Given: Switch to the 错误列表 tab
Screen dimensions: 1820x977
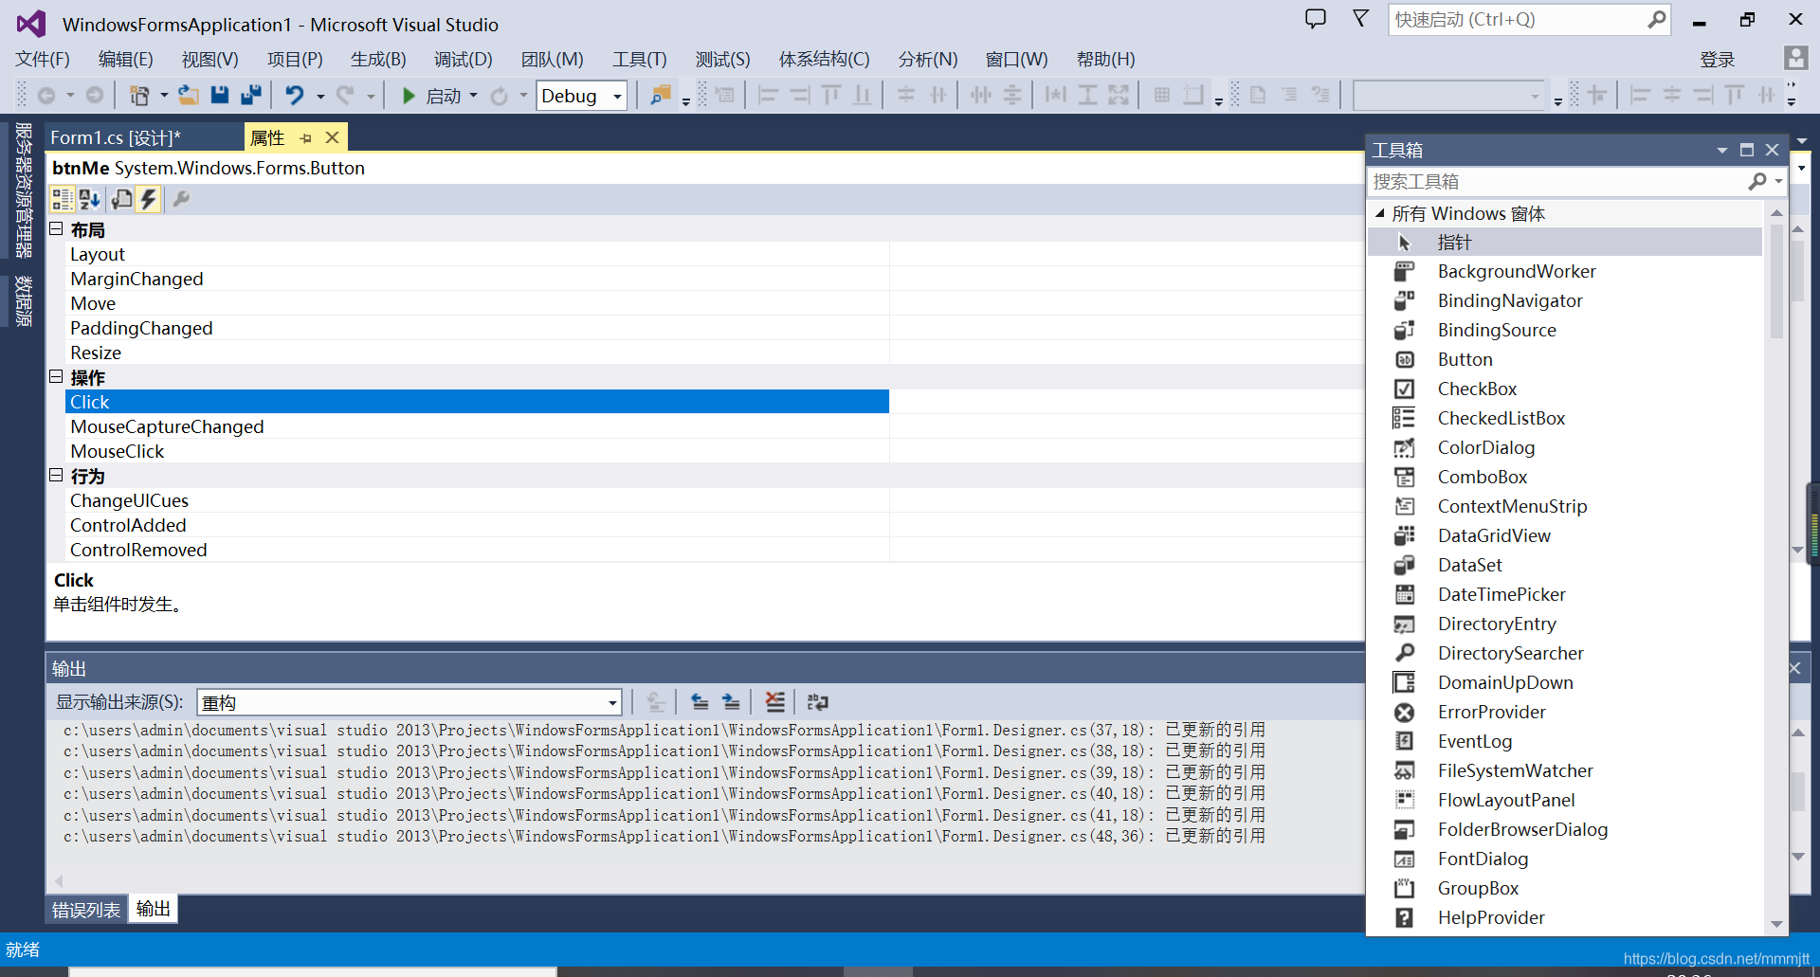Looking at the screenshot, I should click(x=86, y=910).
